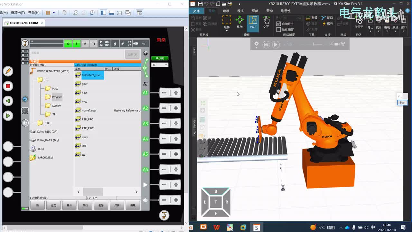Open simulation settings gear in the viewport
This screenshot has height=232, width=412.
coord(257,44)
